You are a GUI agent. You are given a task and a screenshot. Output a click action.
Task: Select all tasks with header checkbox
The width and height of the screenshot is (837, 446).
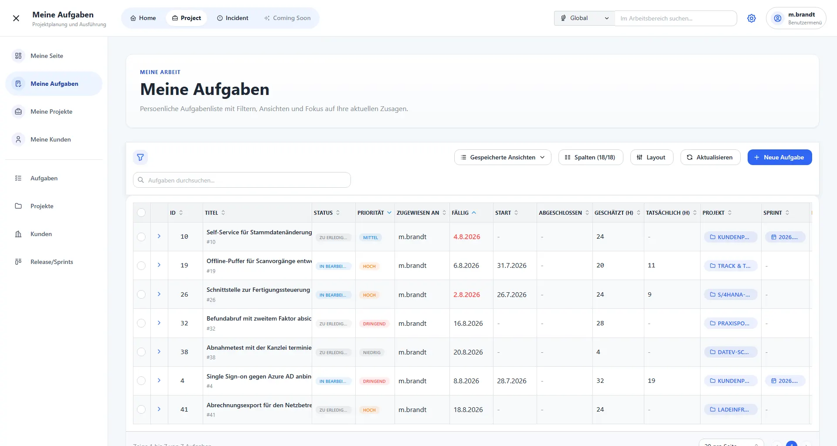(141, 213)
